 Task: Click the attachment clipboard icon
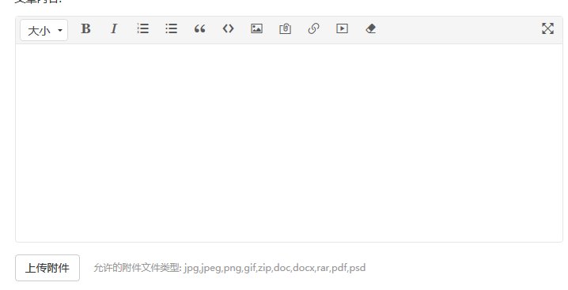coord(285,28)
